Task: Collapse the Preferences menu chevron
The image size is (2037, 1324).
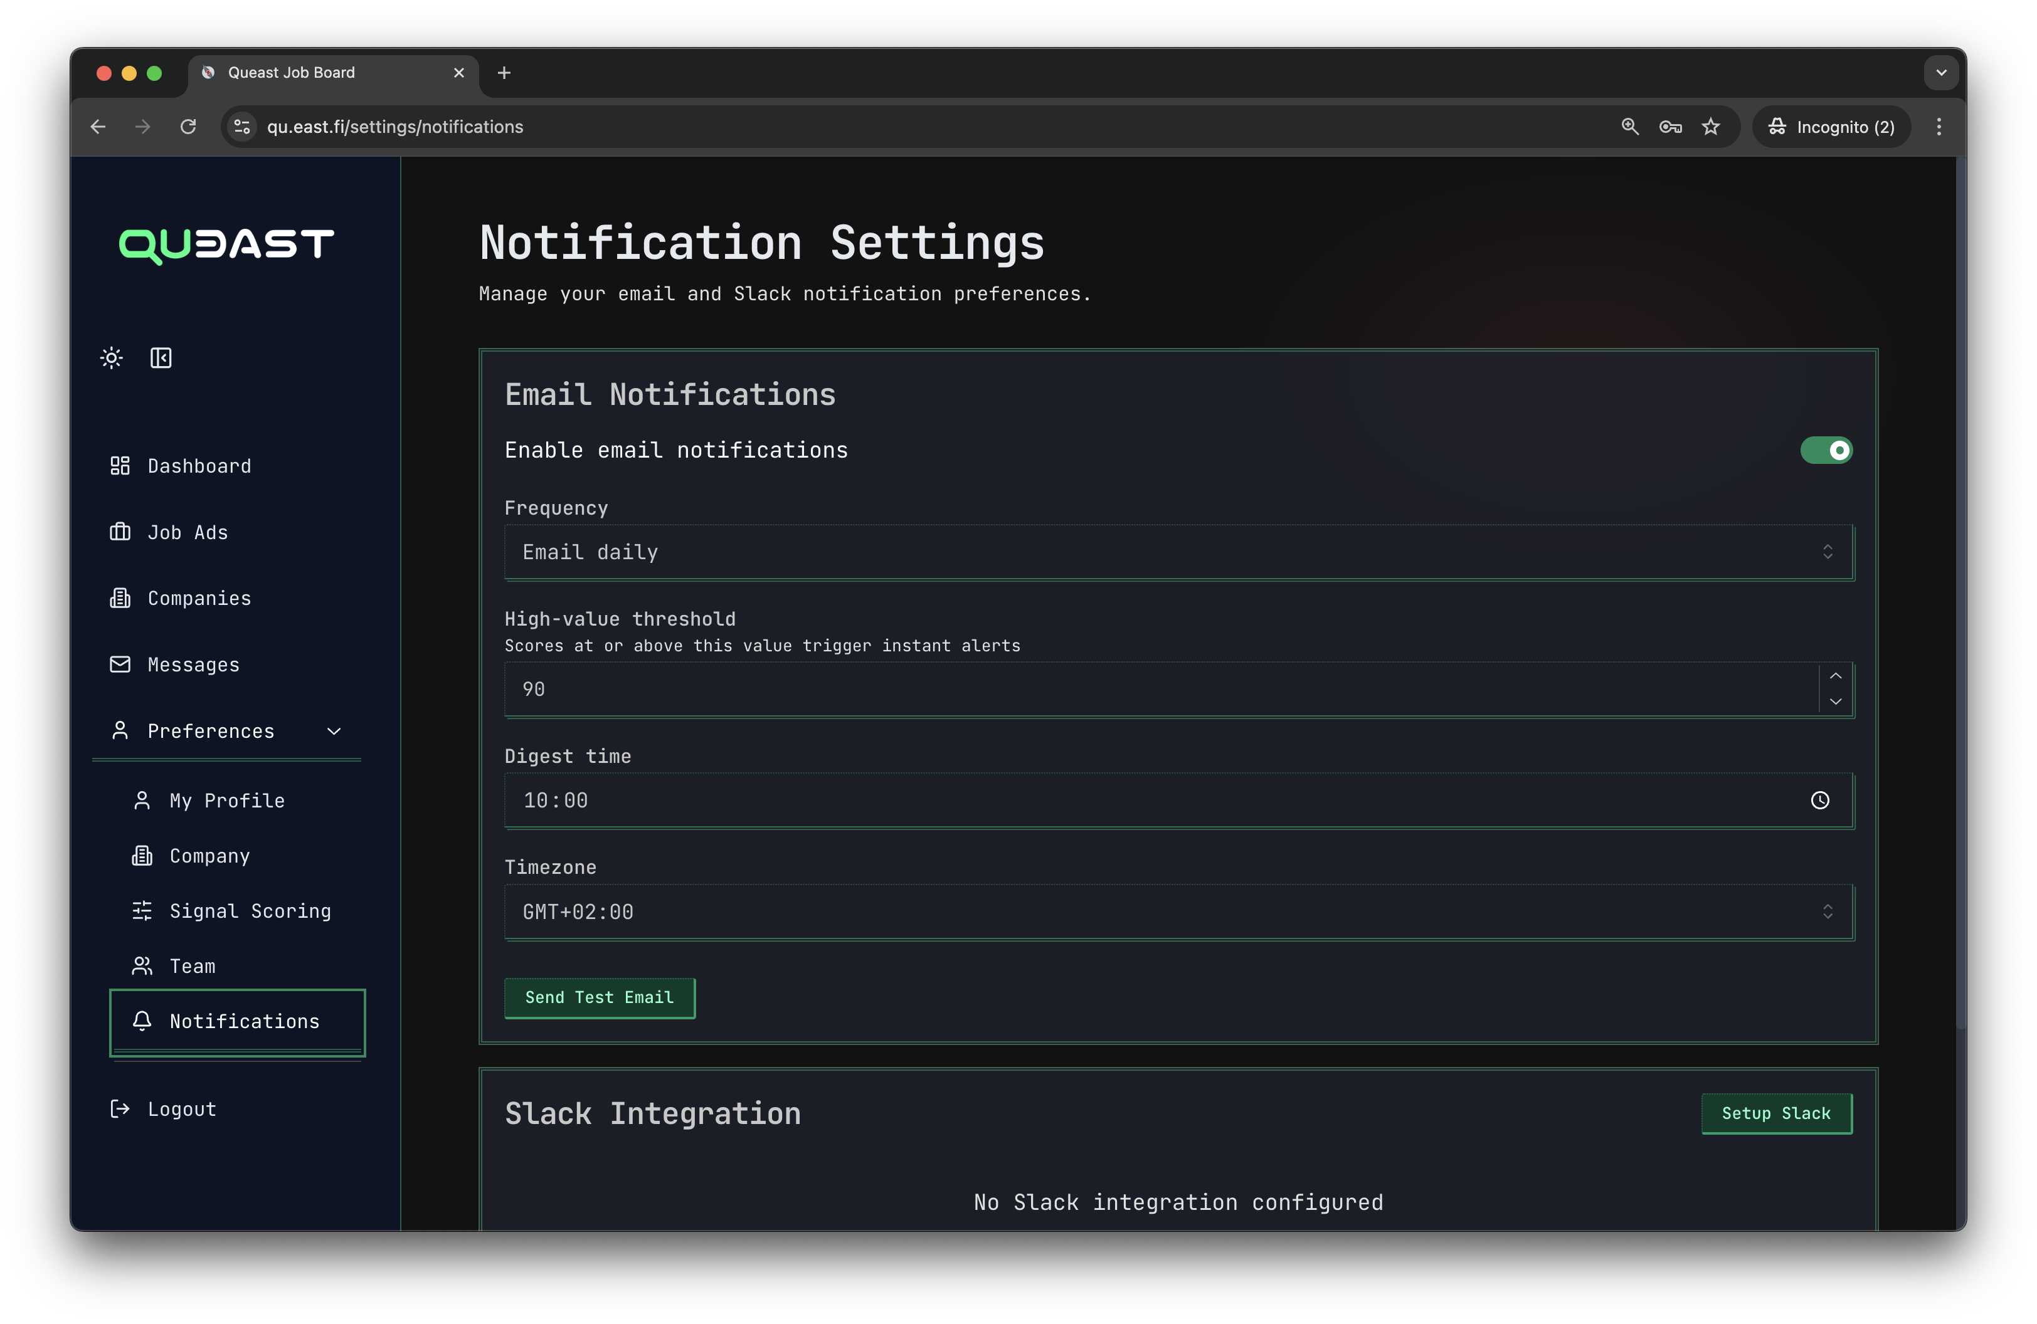Action: tap(334, 732)
